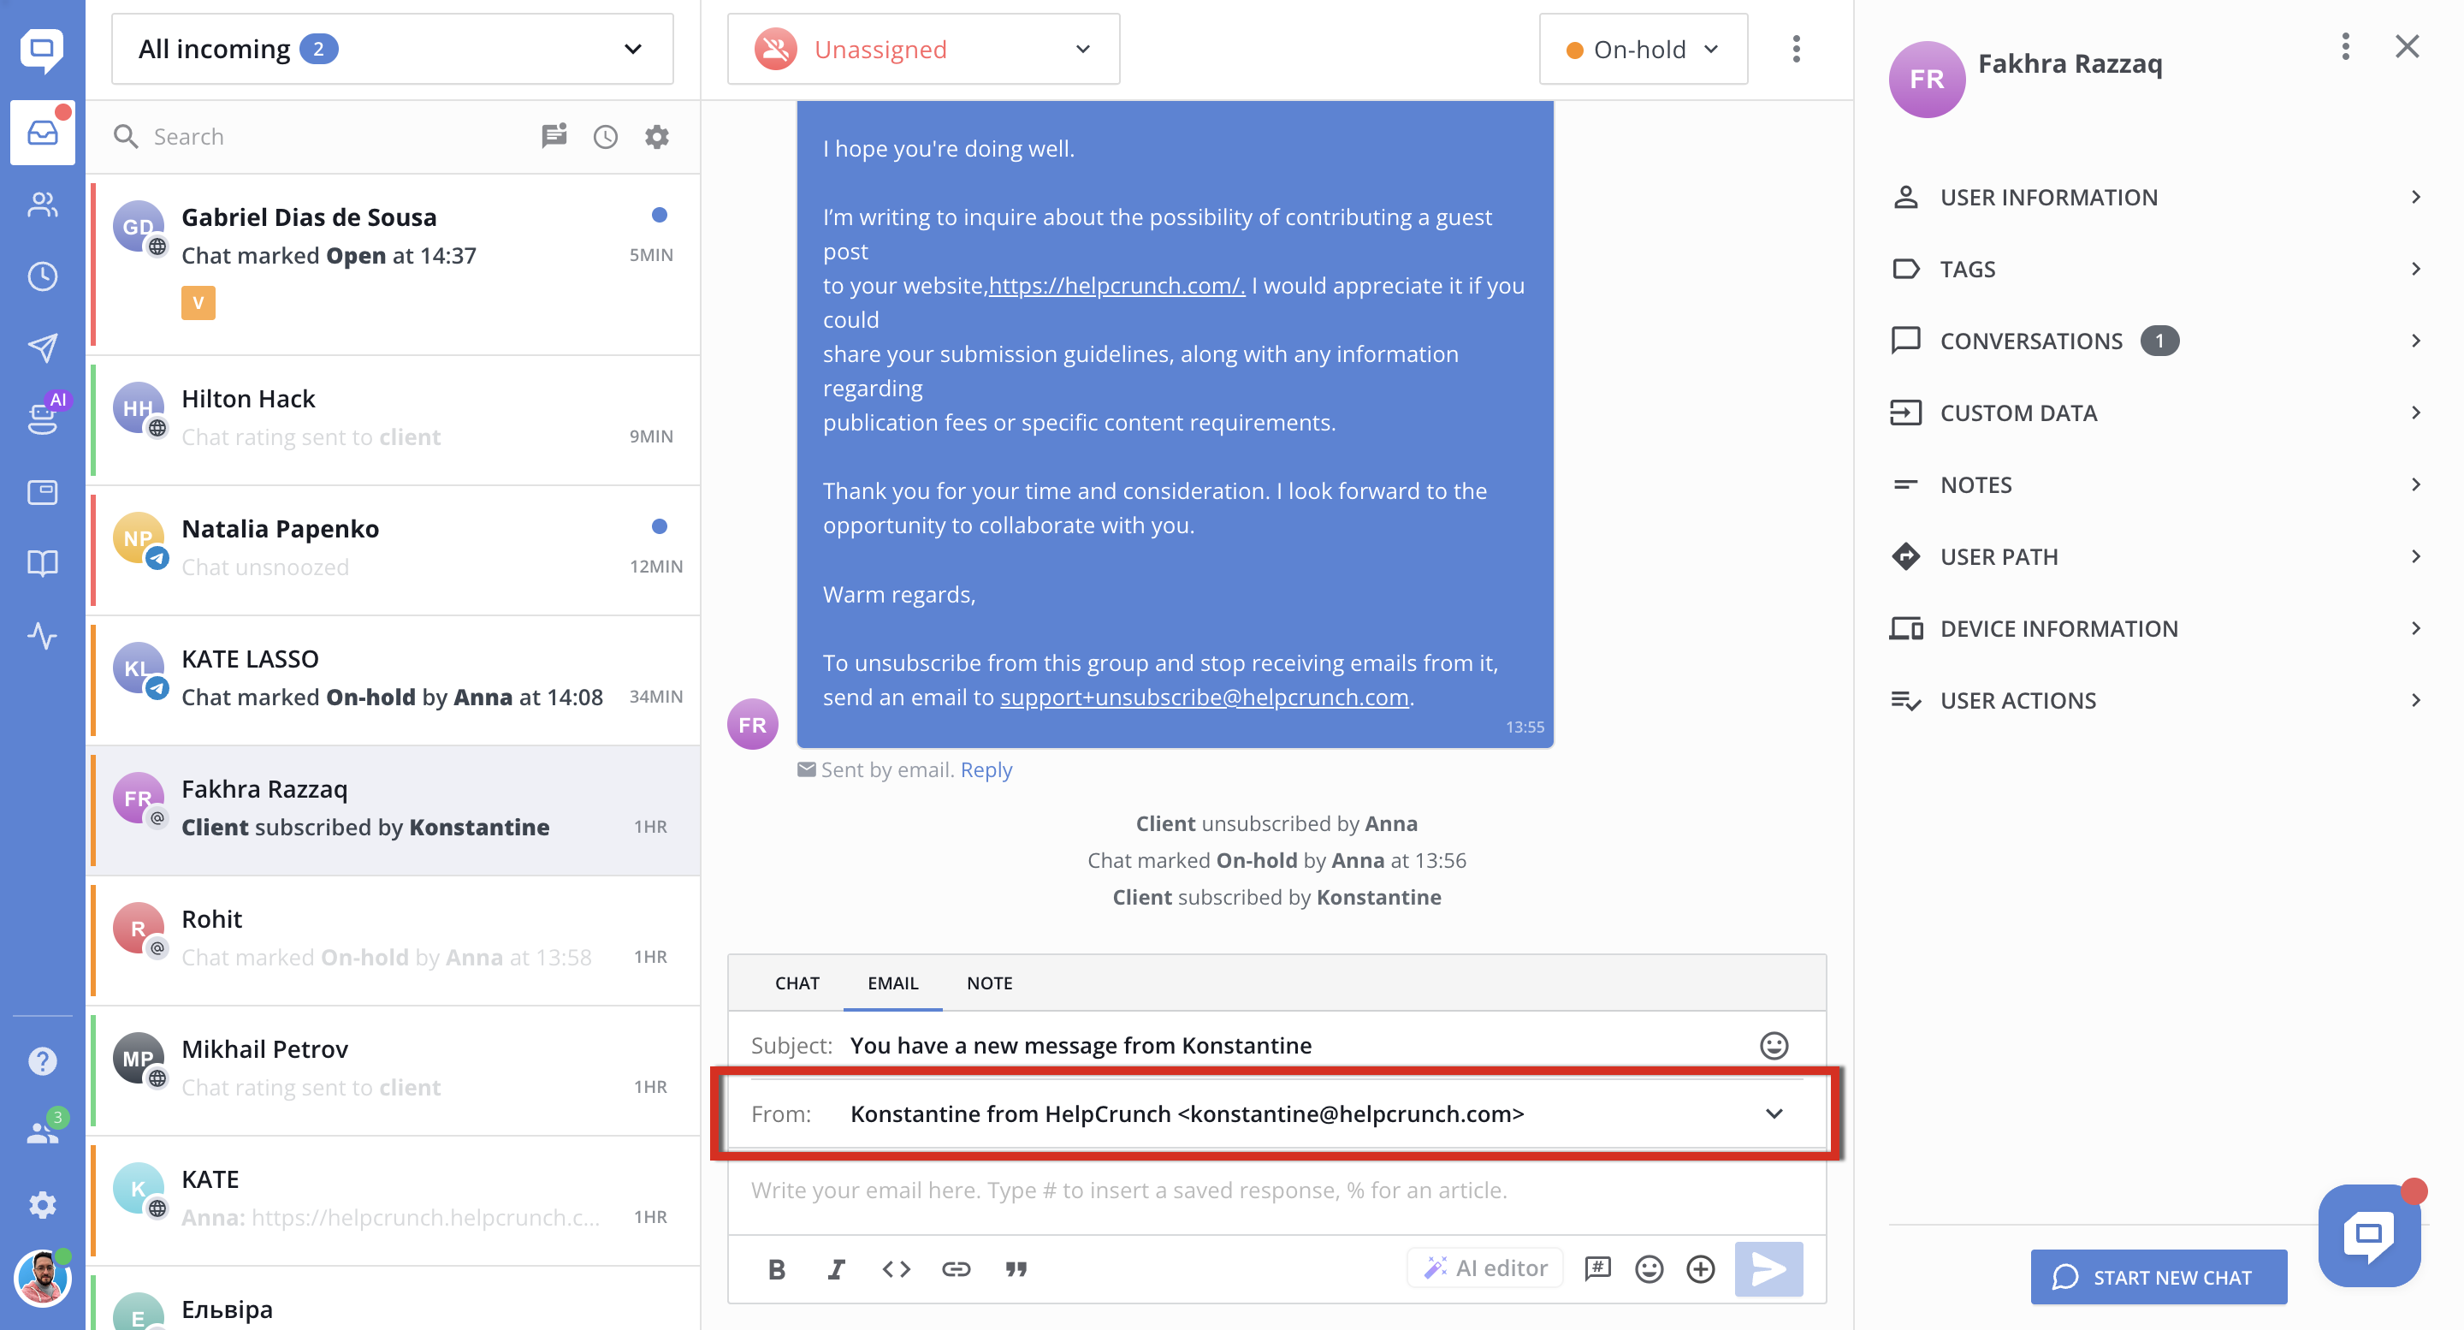Click the email body text area

pyautogui.click(x=1276, y=1190)
